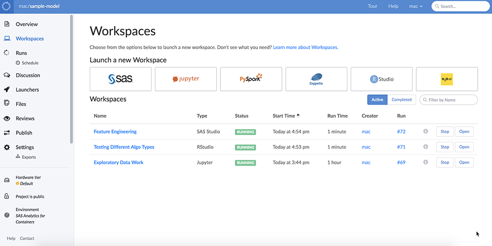492x246 pixels.
Task: Open the Tour menu item
Action: [x=372, y=6]
